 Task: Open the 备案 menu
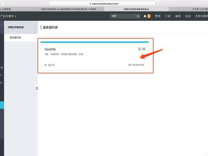point(178,16)
